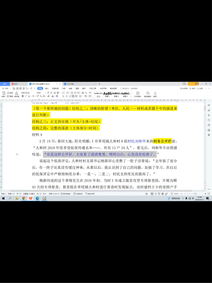Click the login button at top right

pyautogui.click(x=193, y=84)
